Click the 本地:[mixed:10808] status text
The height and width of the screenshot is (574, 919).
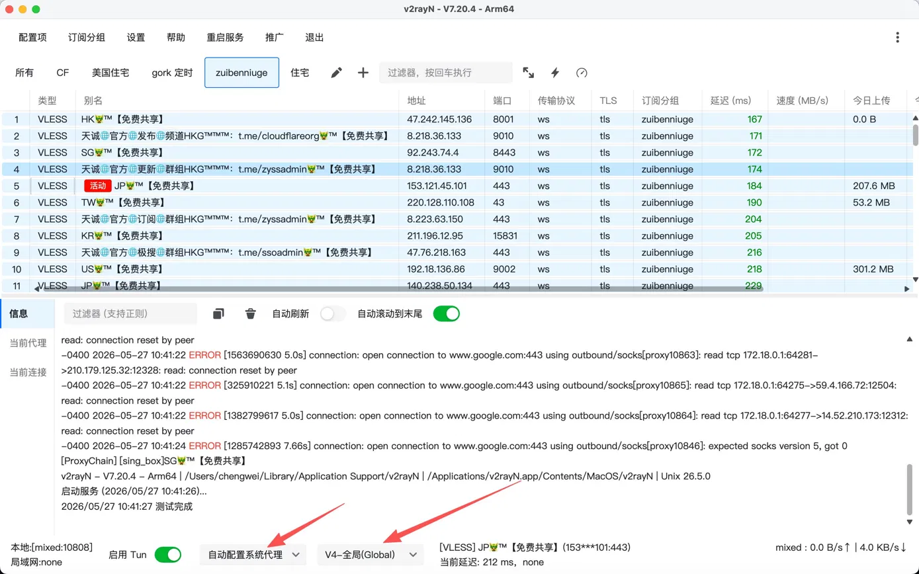pos(52,548)
